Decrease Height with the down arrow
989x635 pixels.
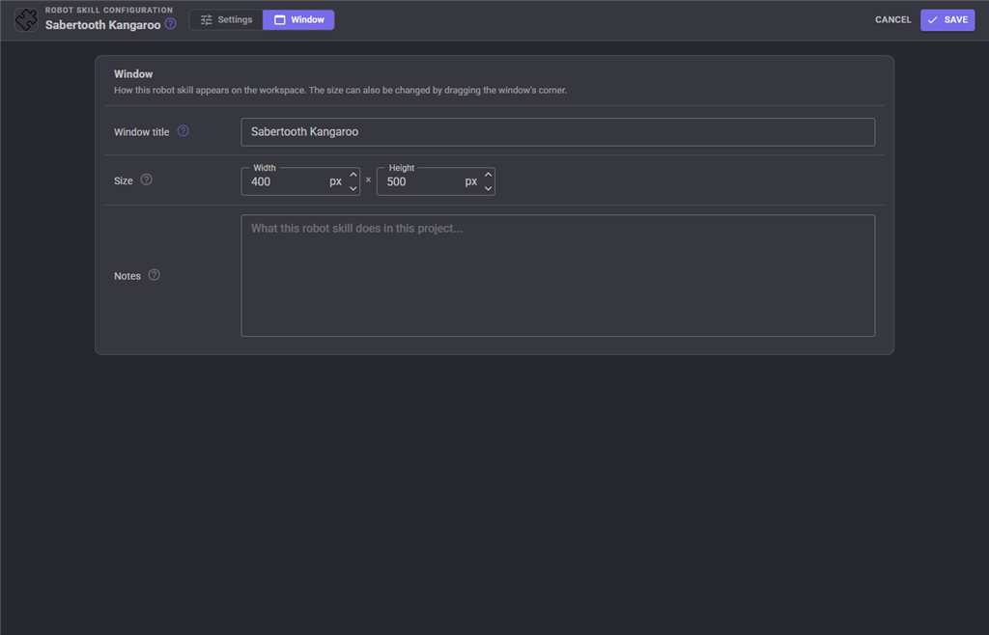(488, 188)
